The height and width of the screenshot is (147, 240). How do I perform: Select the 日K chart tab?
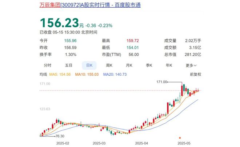[89, 65]
